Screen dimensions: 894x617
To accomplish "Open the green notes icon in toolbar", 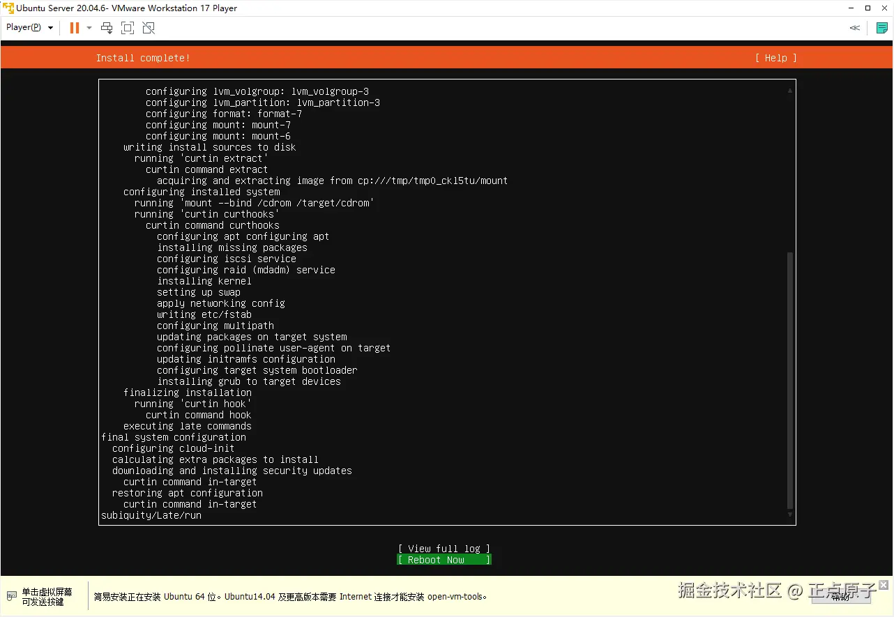I will click(882, 28).
